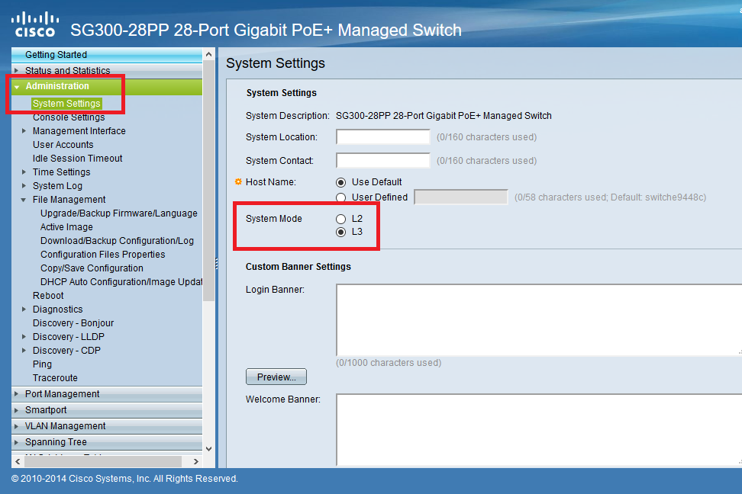Open Port Management menu
Viewport: 742px width, 494px height.
(x=107, y=394)
